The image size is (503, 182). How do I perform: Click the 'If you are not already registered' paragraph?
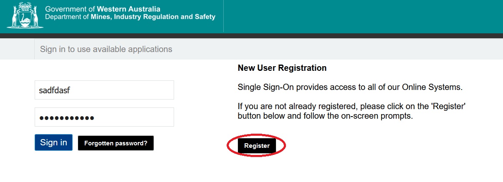click(351, 111)
